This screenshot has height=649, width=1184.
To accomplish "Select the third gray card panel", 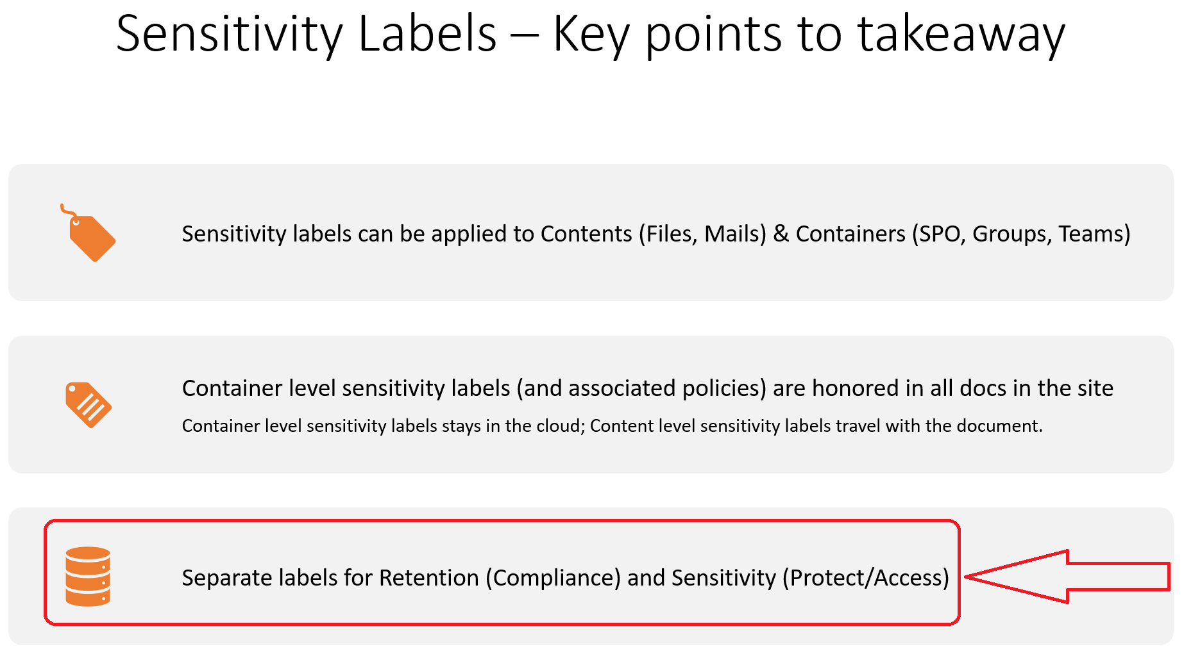I will pos(591,576).
